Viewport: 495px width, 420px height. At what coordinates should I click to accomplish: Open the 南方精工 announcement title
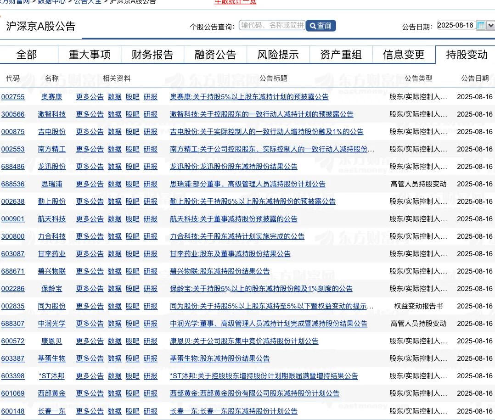272,149
